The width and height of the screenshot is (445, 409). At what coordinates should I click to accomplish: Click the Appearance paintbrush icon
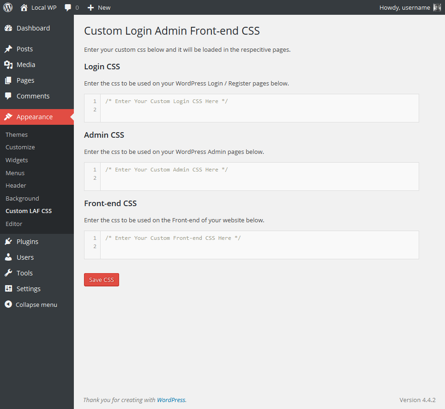click(x=8, y=117)
